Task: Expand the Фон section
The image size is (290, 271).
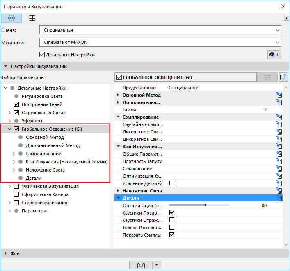Action: 6,253
